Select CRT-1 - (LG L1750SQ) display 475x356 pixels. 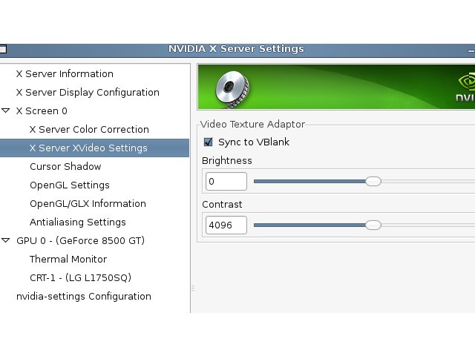pyautogui.click(x=80, y=277)
